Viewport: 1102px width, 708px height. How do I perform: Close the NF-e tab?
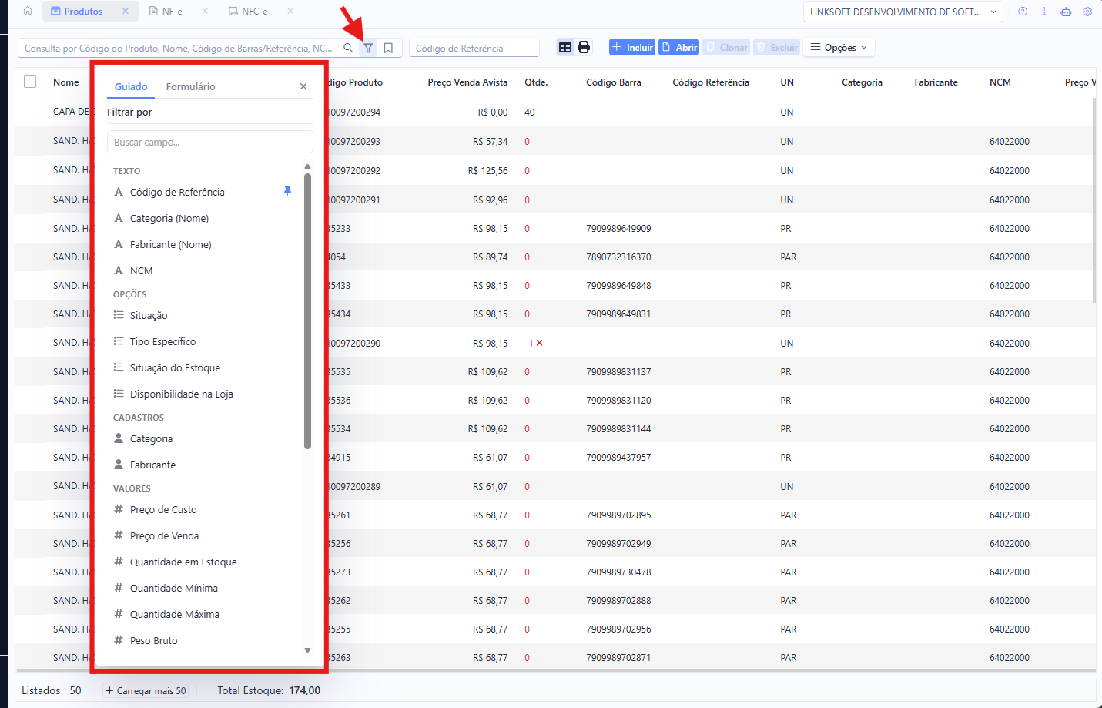(205, 11)
